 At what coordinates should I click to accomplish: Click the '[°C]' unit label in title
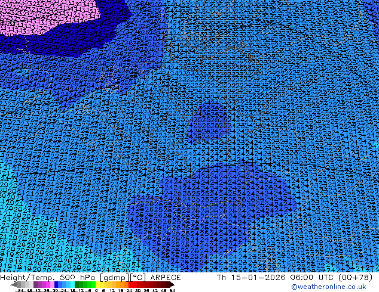(139, 278)
